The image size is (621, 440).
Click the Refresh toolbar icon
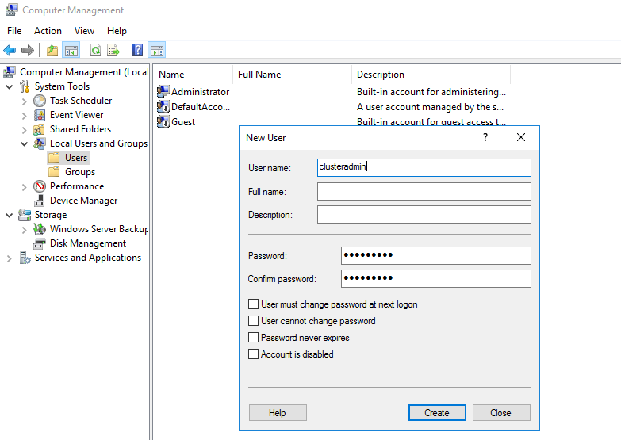pos(95,51)
